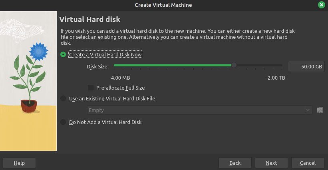Click the Create Virtual Machine title bar
Image resolution: width=328 pixels, height=170 pixels.
point(163,5)
